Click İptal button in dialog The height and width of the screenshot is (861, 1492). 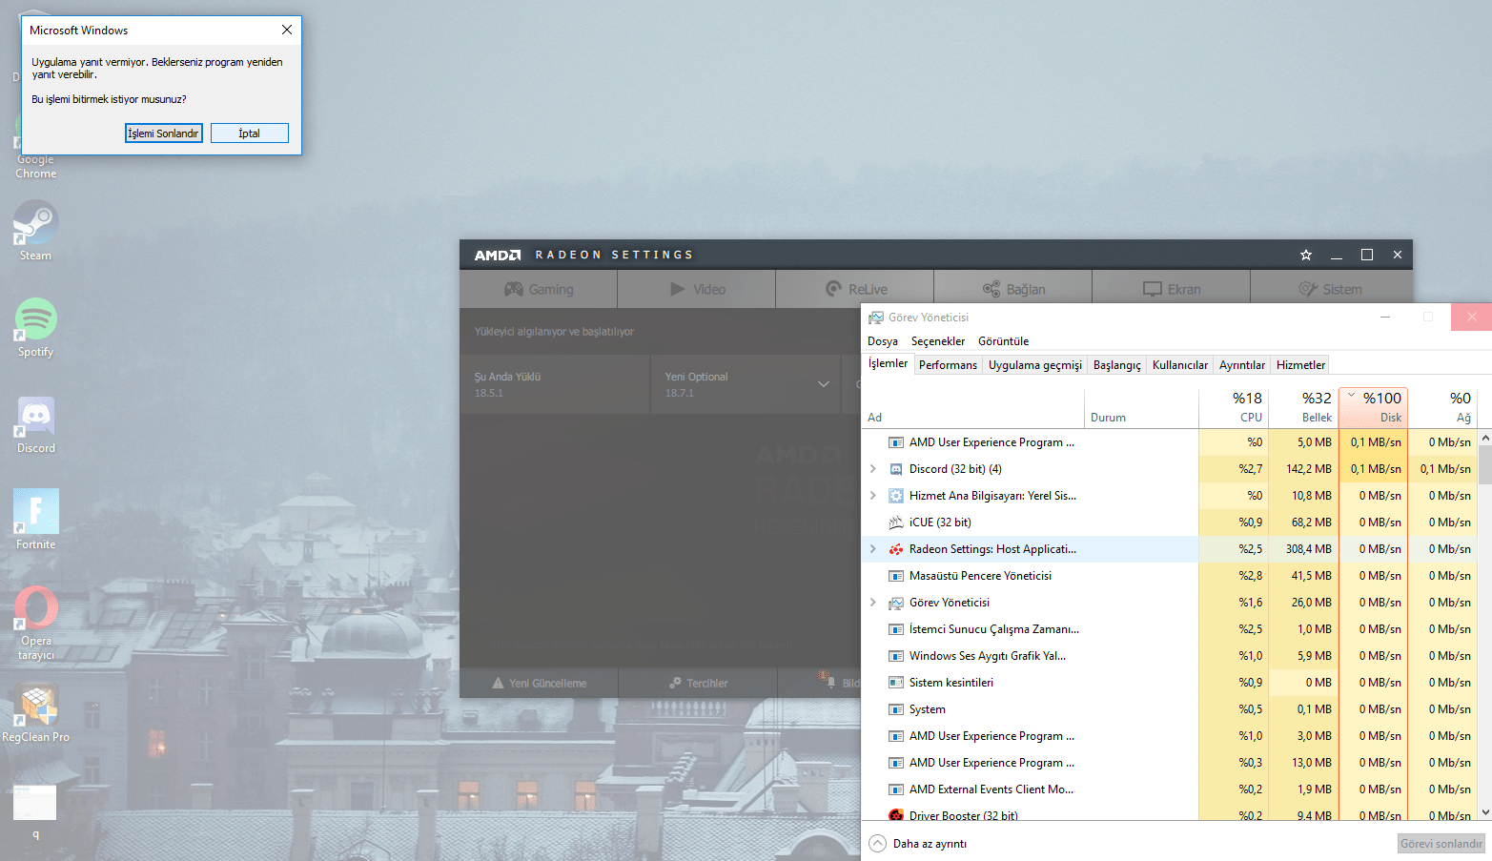click(250, 133)
